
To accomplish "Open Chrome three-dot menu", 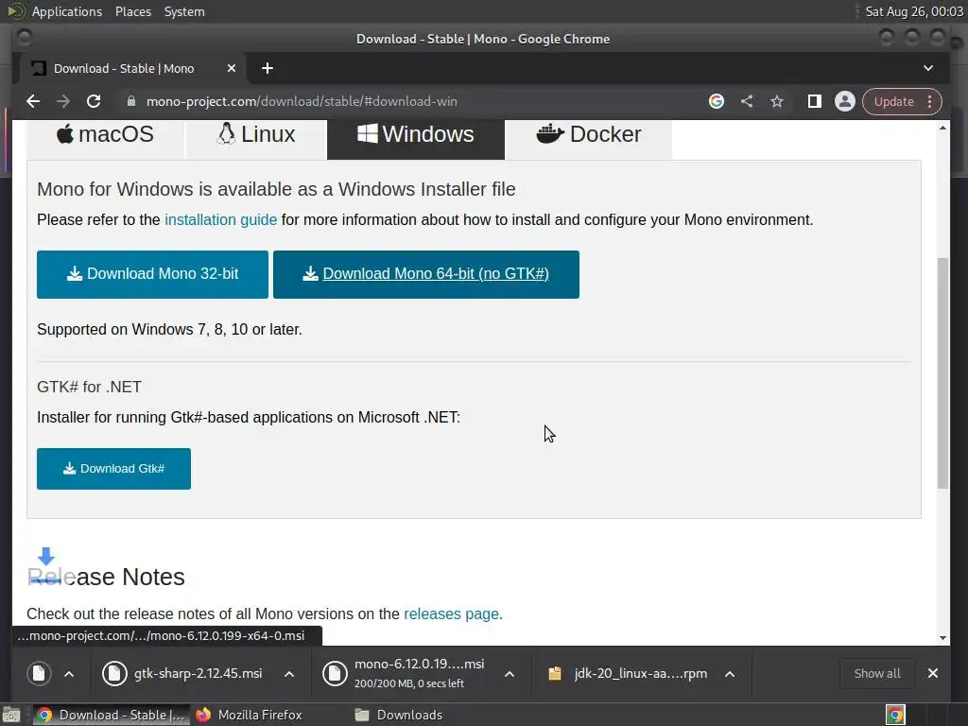I will click(930, 101).
